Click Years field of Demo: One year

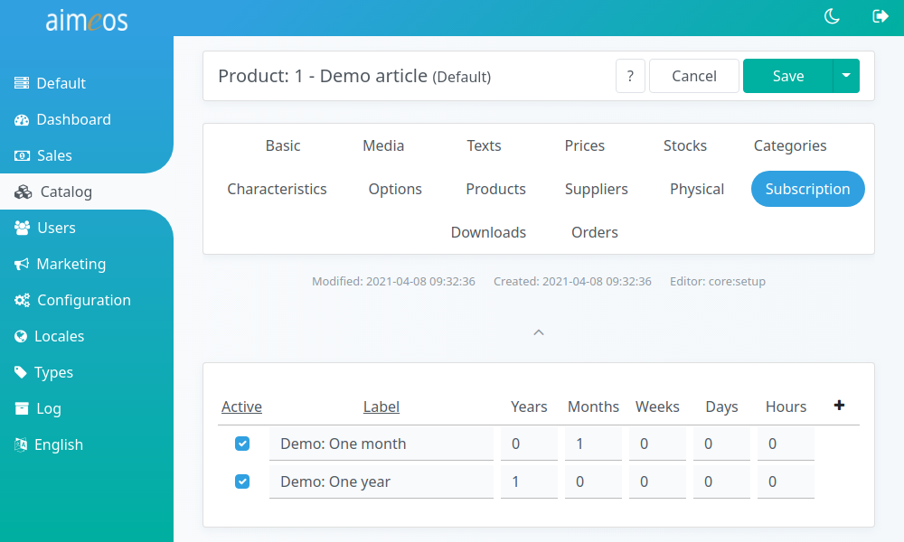tap(529, 481)
